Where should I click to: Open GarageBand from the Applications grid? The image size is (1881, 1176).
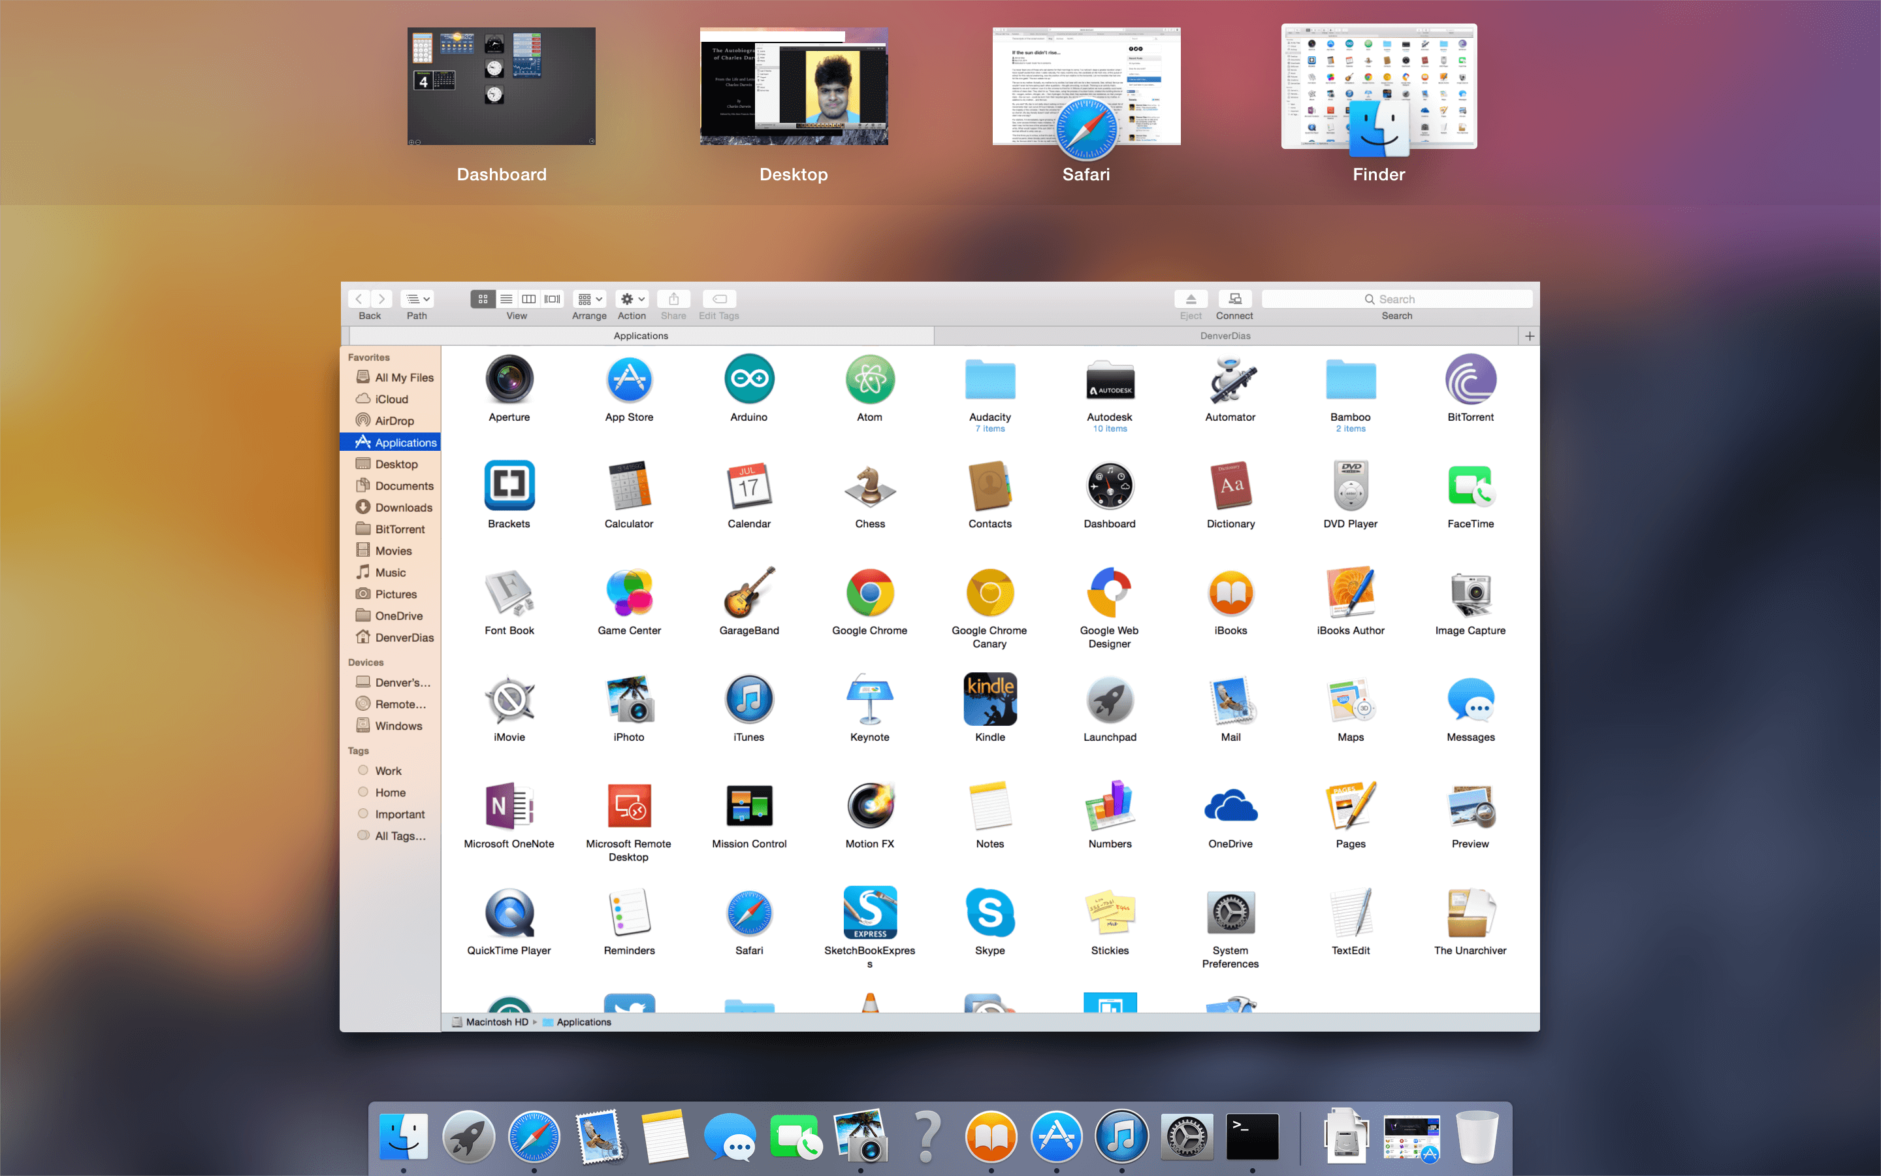tap(748, 593)
